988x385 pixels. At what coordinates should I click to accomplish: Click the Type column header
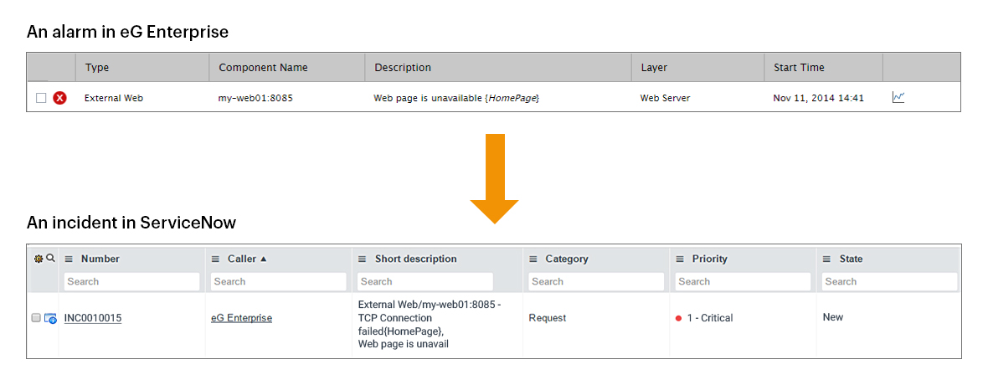tap(97, 68)
